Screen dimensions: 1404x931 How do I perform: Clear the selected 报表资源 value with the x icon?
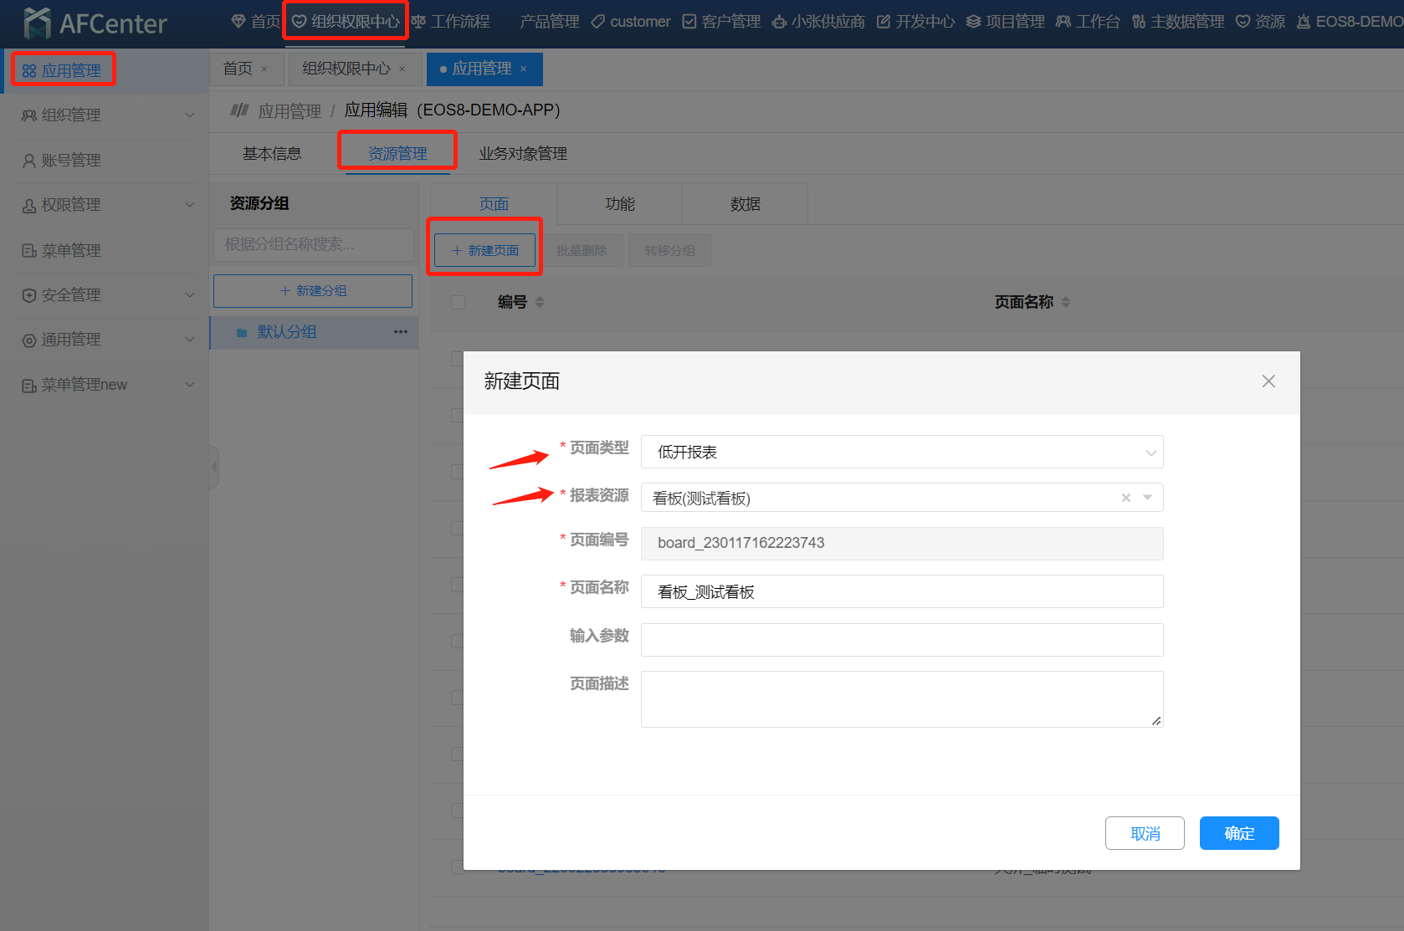tap(1126, 498)
